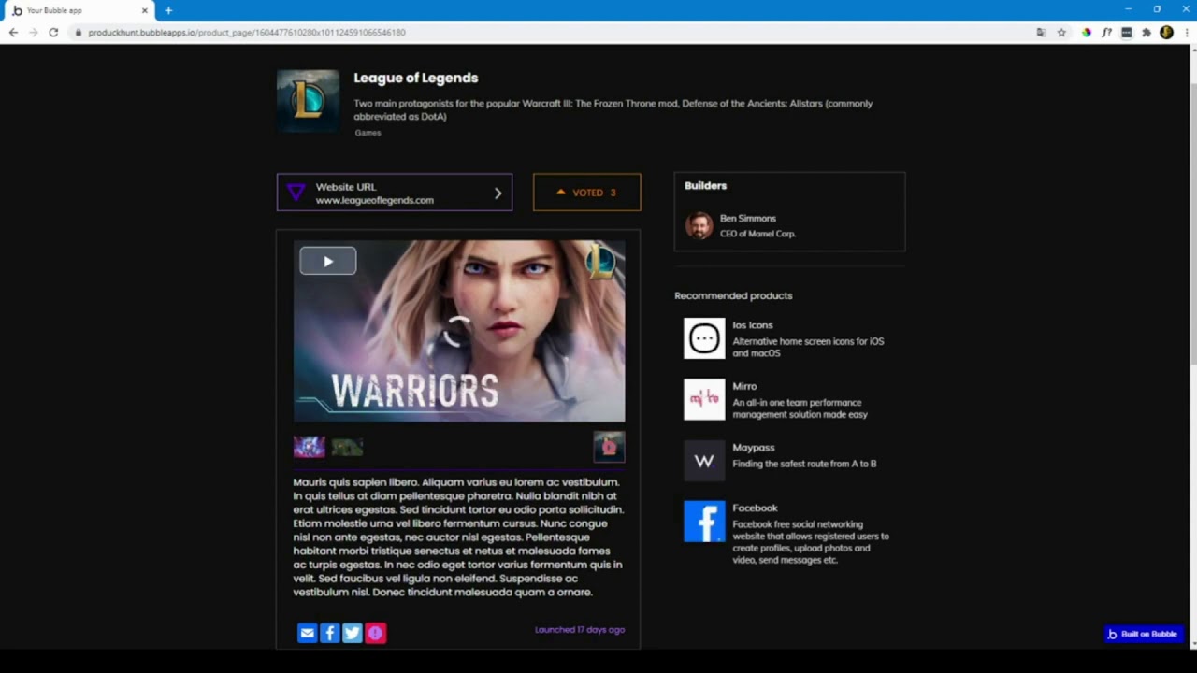Click the League of Legends product logo
The width and height of the screenshot is (1197, 673).
[x=308, y=101]
